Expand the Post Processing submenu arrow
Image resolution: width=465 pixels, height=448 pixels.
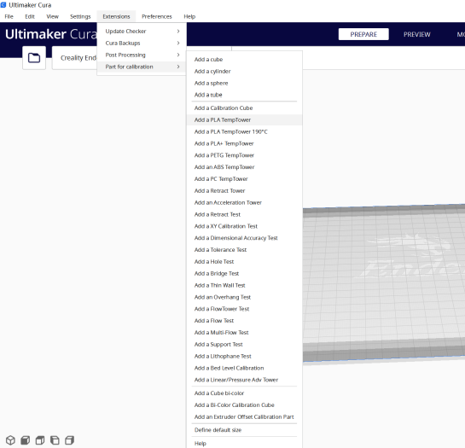pos(178,55)
